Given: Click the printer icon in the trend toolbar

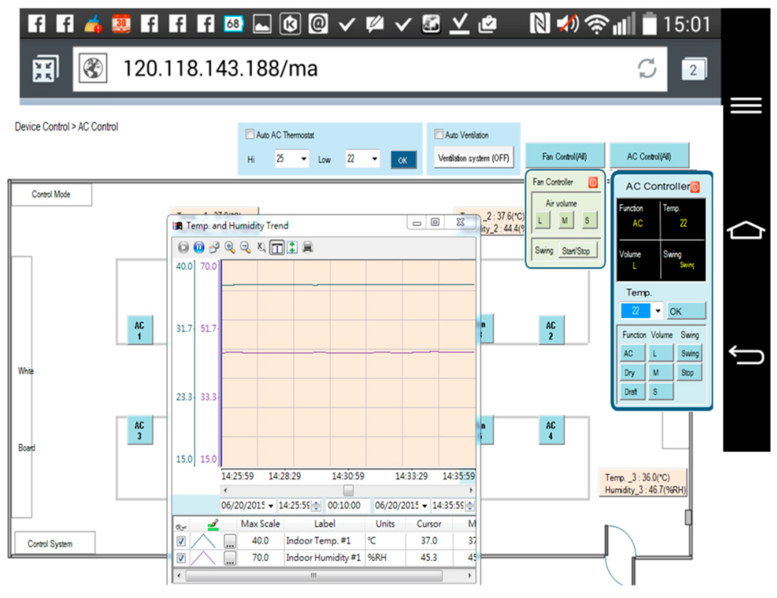Looking at the screenshot, I should click(308, 247).
